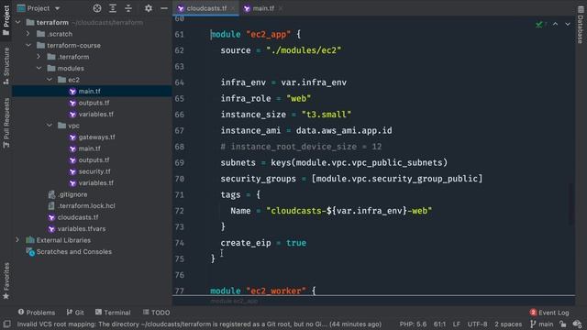The width and height of the screenshot is (587, 330).
Task: Click line number 68 in the gutter
Action: click(180, 147)
